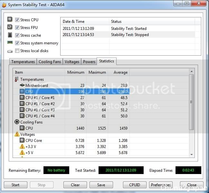Image resolution: width=209 pixels, height=193 pixels.
Task: Go to the Powers tab
Action: (89, 62)
